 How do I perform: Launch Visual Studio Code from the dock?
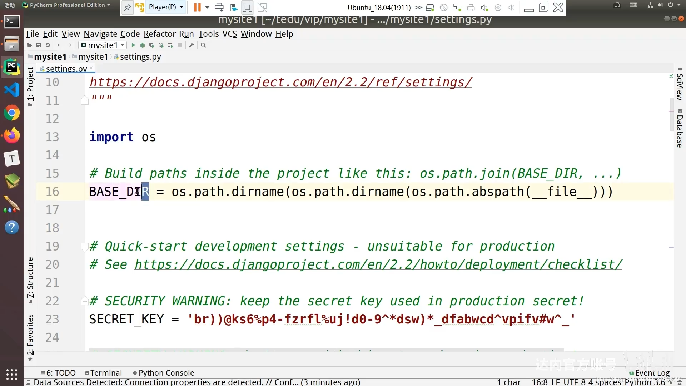click(x=12, y=90)
